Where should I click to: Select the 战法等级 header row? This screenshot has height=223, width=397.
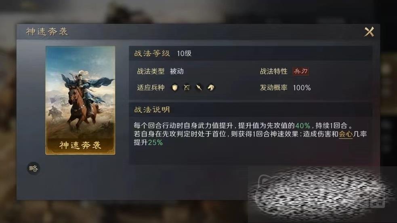pyautogui.click(x=250, y=53)
